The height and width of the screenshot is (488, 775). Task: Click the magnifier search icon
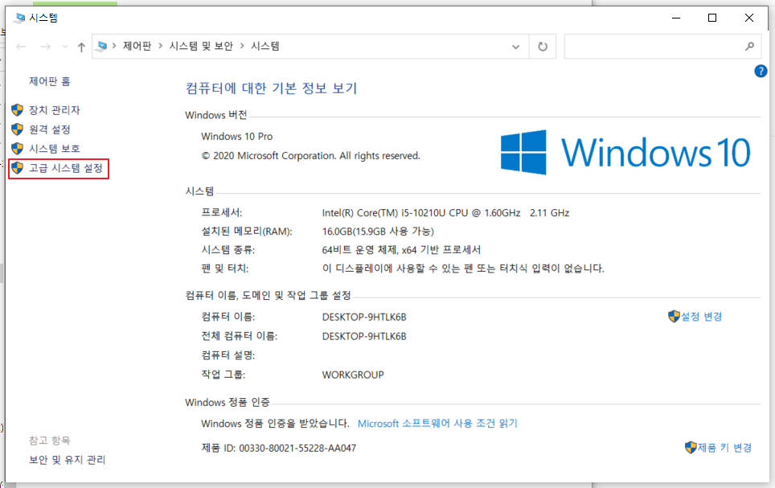click(749, 46)
